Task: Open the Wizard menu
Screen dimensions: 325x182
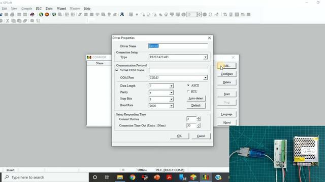Action: point(61,9)
